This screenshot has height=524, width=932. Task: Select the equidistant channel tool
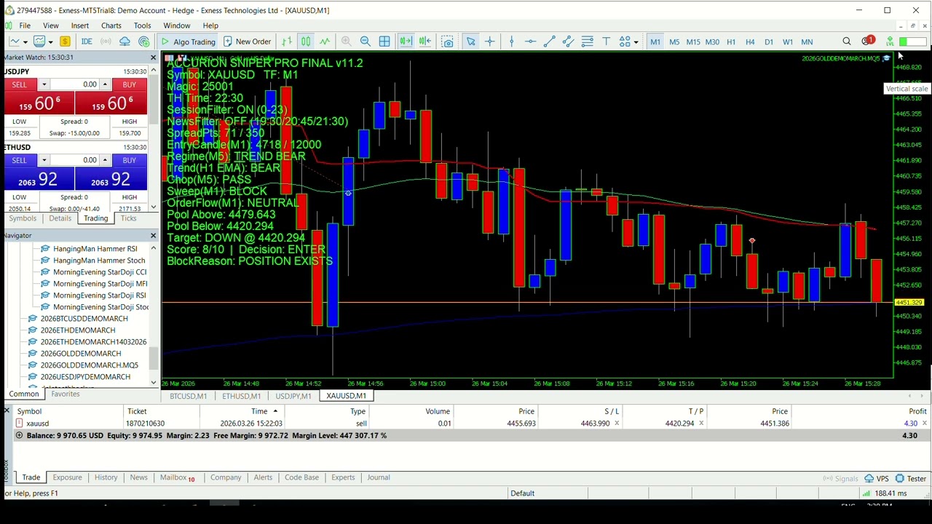[x=569, y=41]
